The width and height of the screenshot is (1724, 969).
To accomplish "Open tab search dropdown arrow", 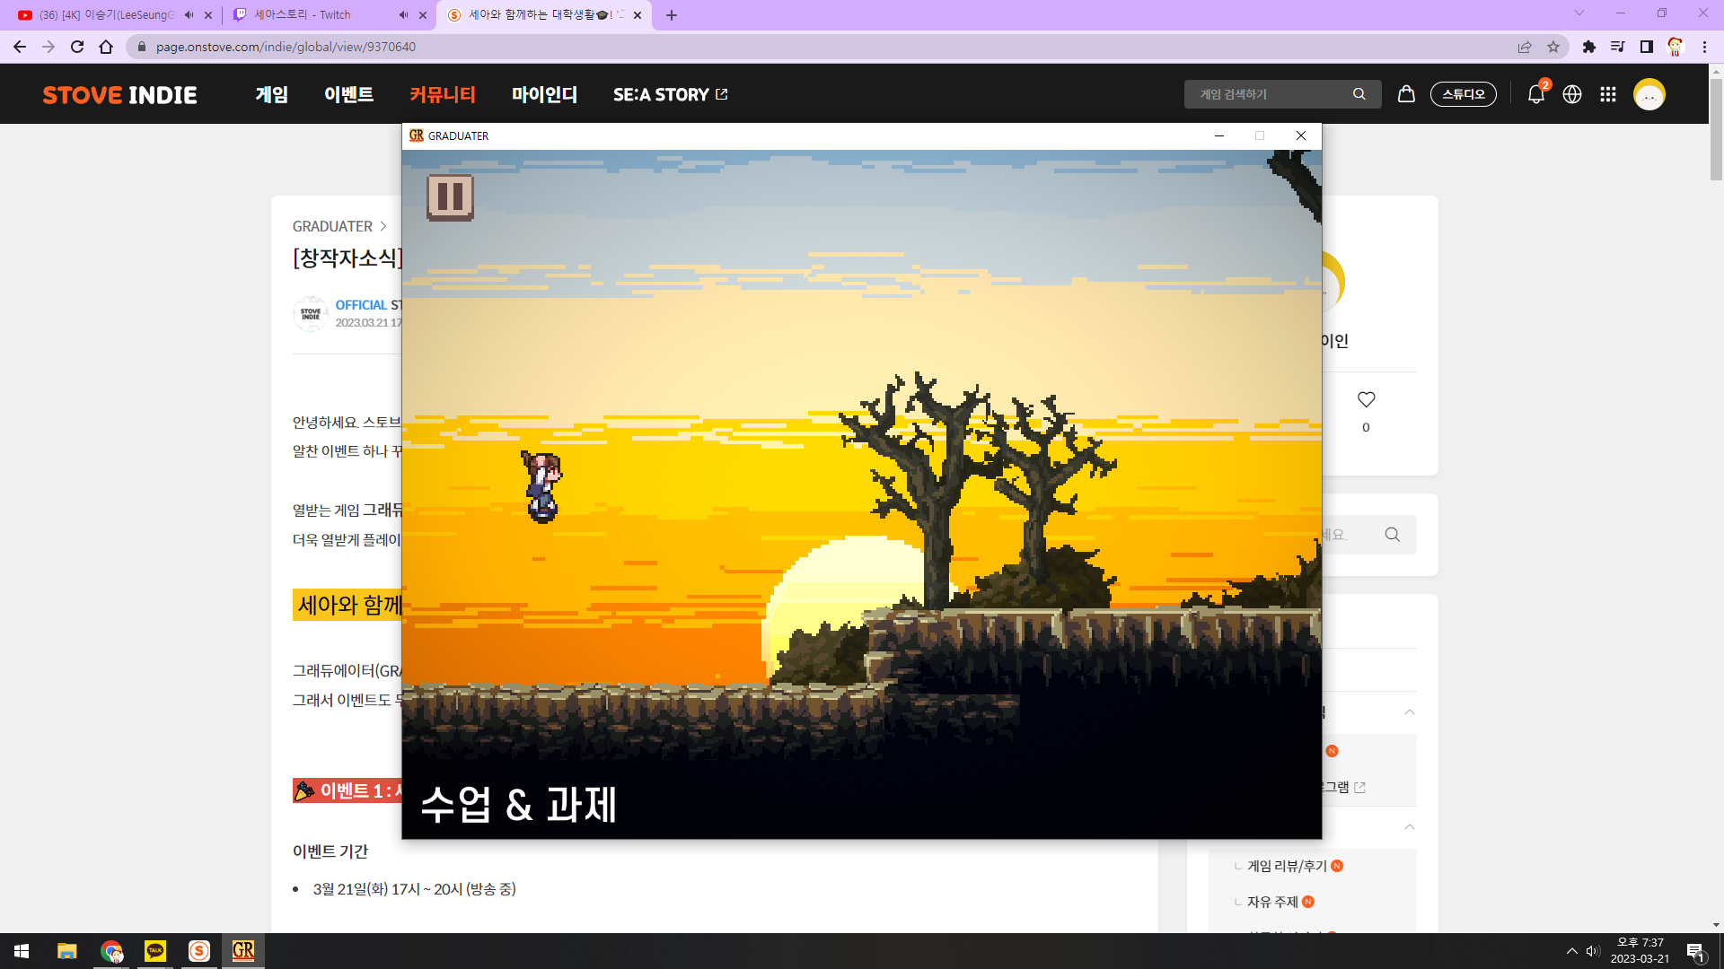I will click(x=1579, y=13).
